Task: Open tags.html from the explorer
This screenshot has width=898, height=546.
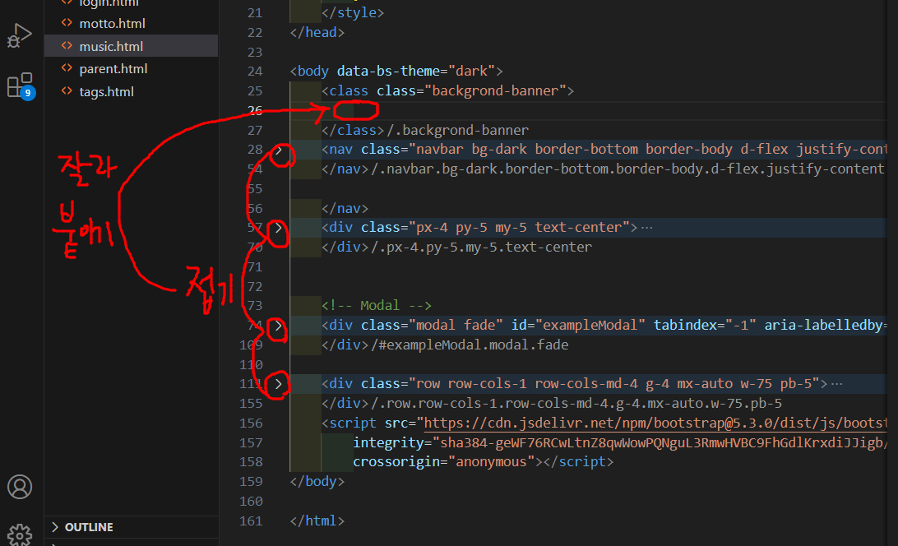Action: coord(107,91)
